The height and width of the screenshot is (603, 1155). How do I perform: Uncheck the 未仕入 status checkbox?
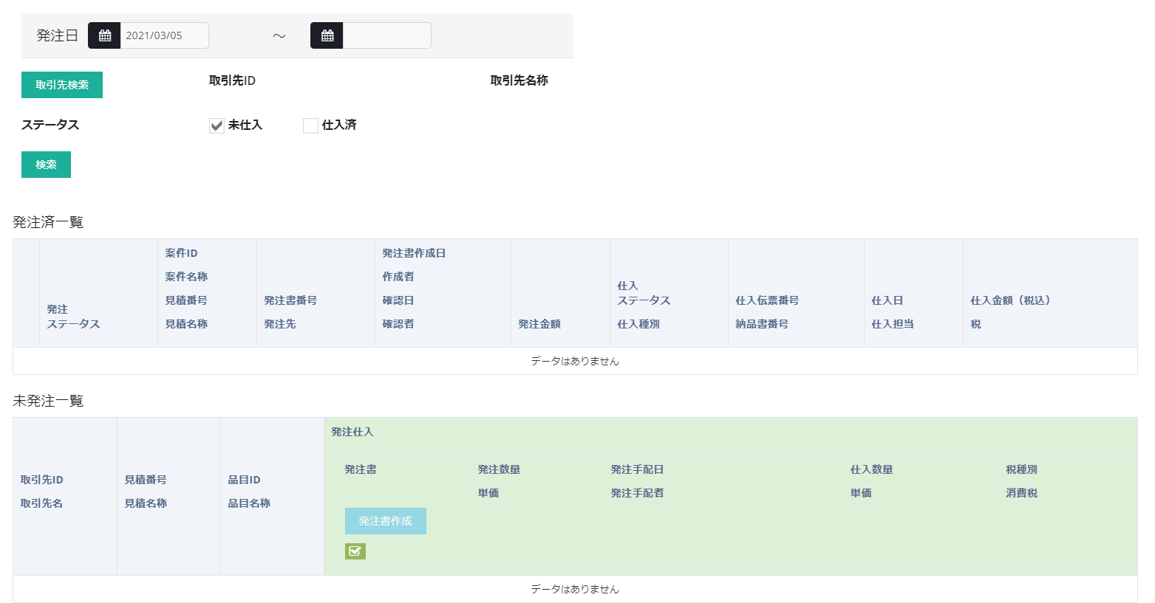click(x=217, y=125)
